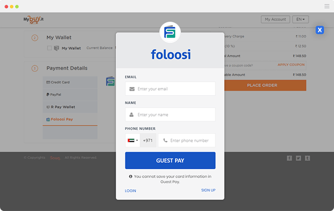Viewport: 334px width, 211px height.
Task: Expand the EN language dropdown
Action: point(301,19)
